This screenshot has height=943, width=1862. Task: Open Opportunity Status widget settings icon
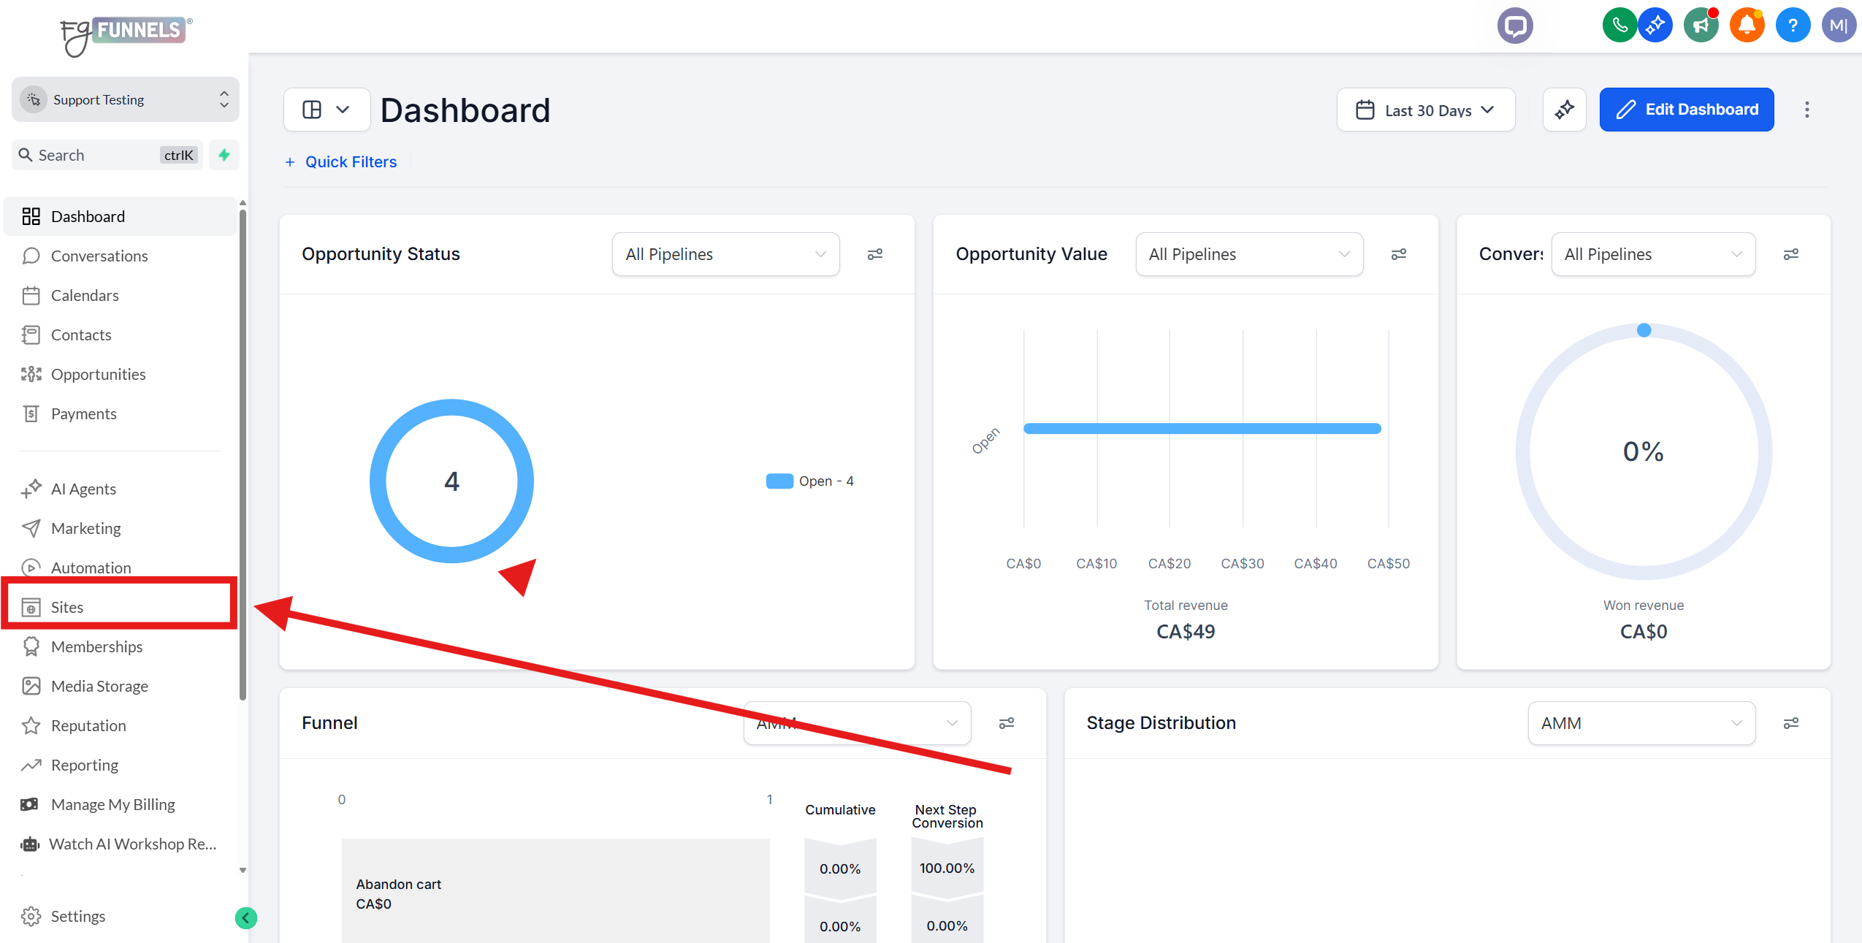[874, 254]
